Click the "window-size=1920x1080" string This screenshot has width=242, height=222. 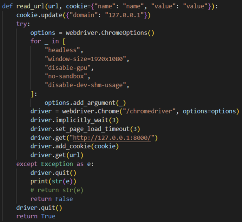click(86, 59)
